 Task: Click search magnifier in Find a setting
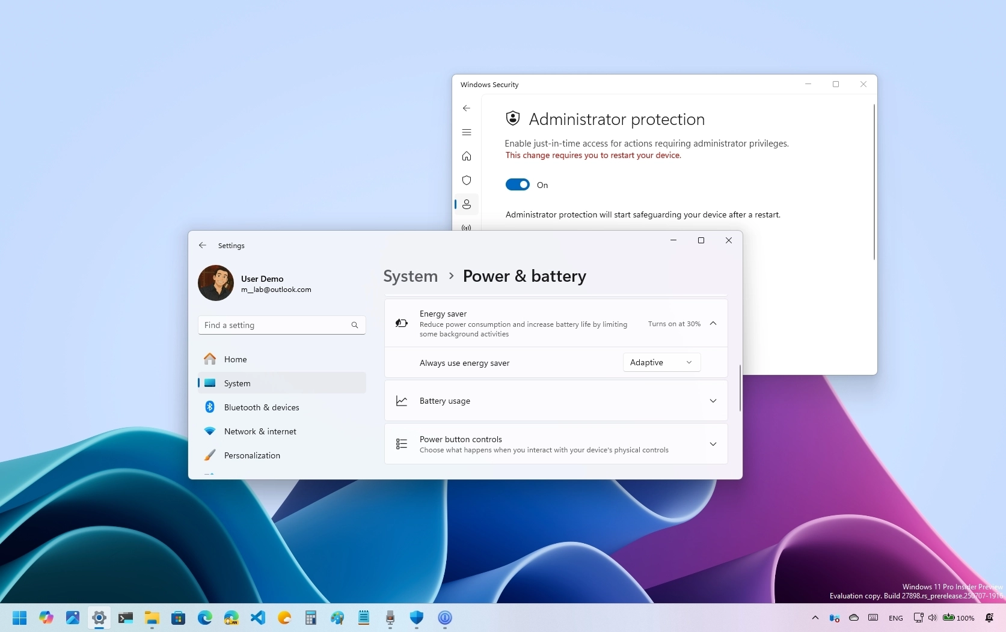pyautogui.click(x=355, y=325)
